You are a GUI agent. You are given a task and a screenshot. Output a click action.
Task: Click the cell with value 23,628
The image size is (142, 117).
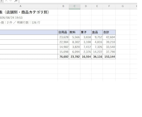(63, 37)
